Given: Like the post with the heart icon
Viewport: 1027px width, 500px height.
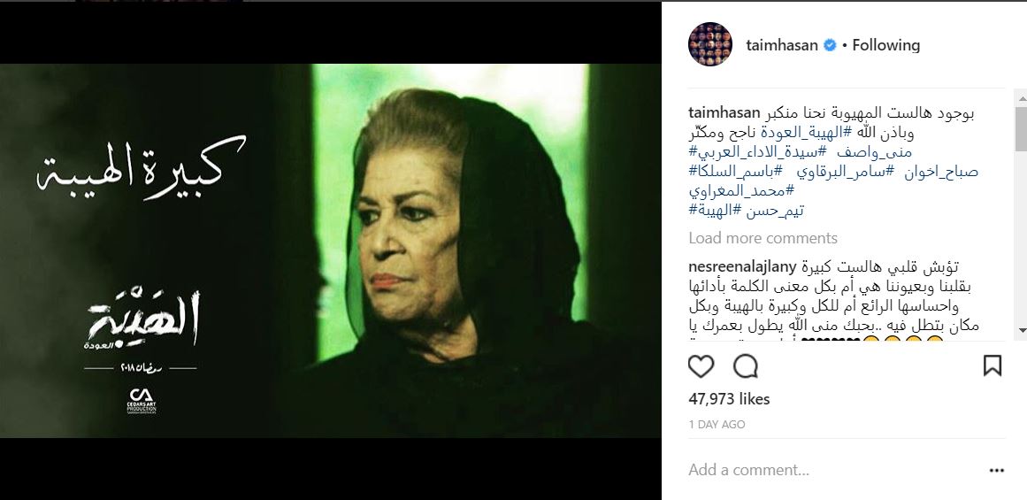Looking at the screenshot, I should (x=701, y=366).
